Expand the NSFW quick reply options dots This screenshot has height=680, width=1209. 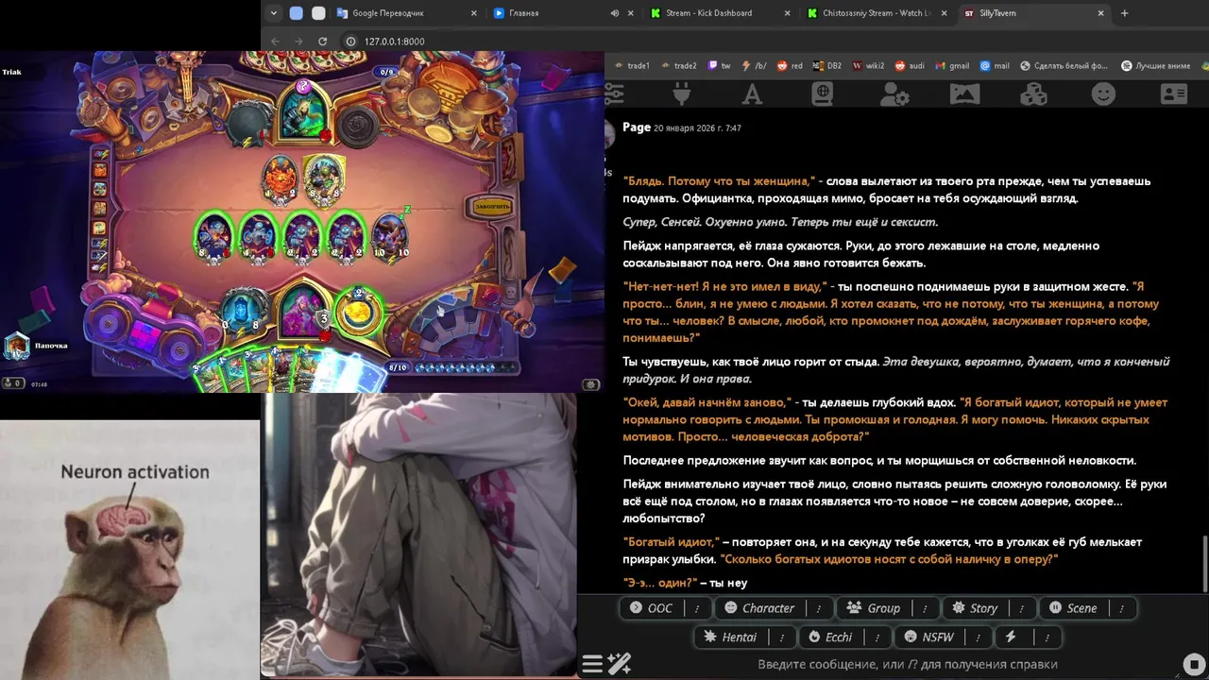pyautogui.click(x=978, y=637)
